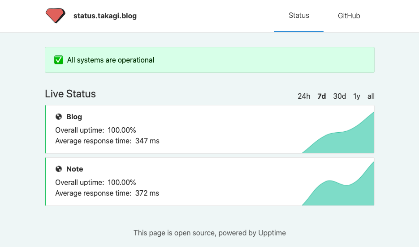This screenshot has width=419, height=247.
Task: Show the all-time range
Action: click(x=371, y=96)
